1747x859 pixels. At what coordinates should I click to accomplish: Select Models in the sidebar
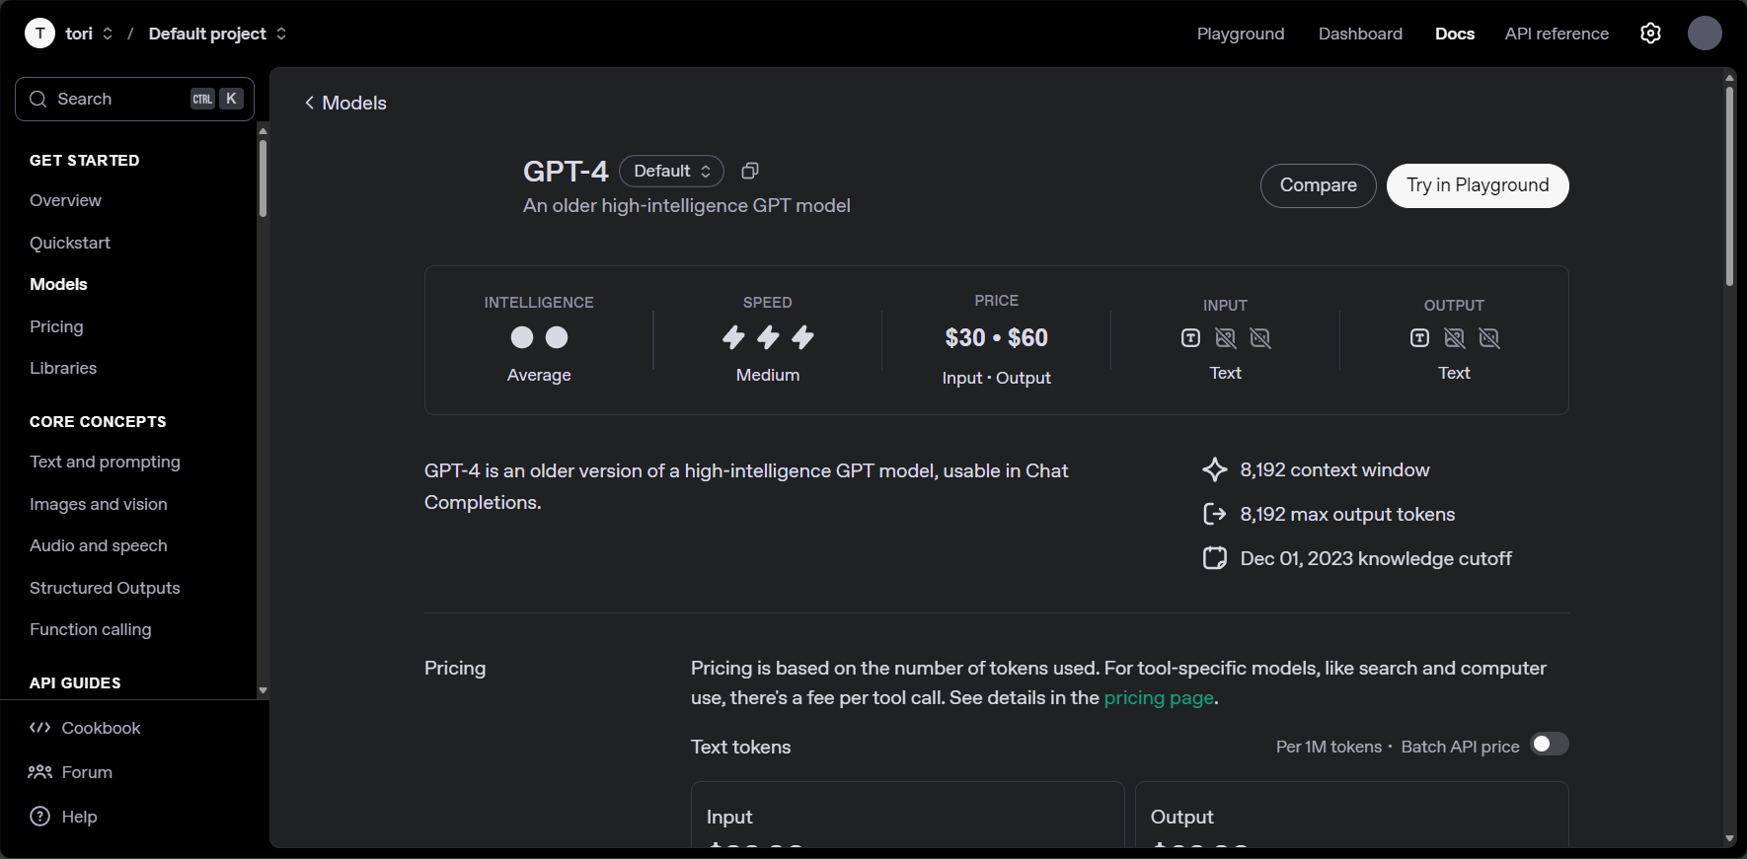coord(58,284)
